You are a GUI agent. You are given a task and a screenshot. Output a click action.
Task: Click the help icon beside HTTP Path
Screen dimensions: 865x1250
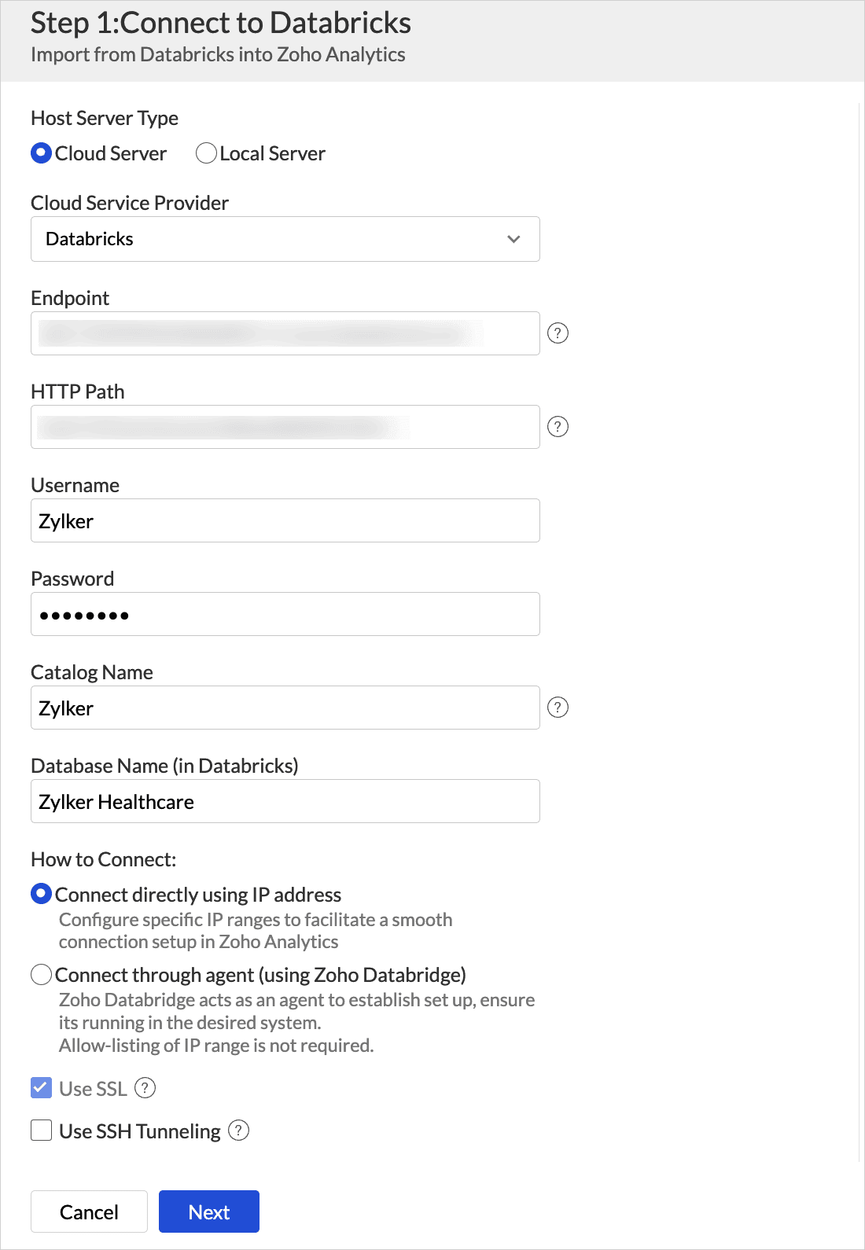[x=558, y=427]
